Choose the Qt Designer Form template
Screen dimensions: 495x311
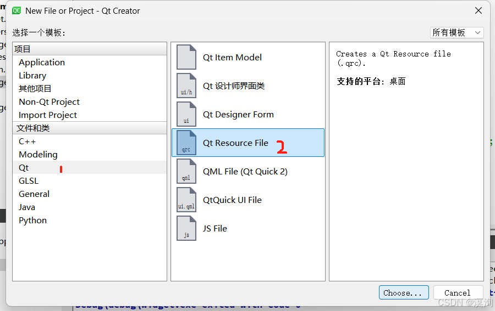coord(248,114)
